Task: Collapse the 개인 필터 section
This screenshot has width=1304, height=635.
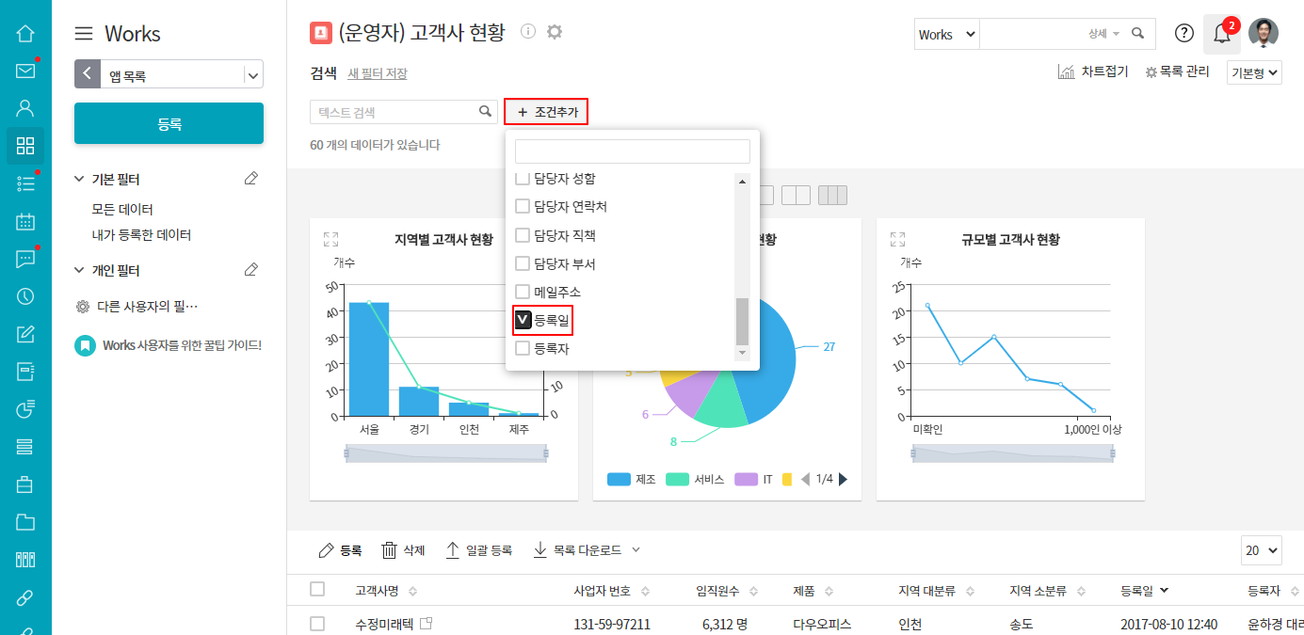Action: click(x=80, y=271)
